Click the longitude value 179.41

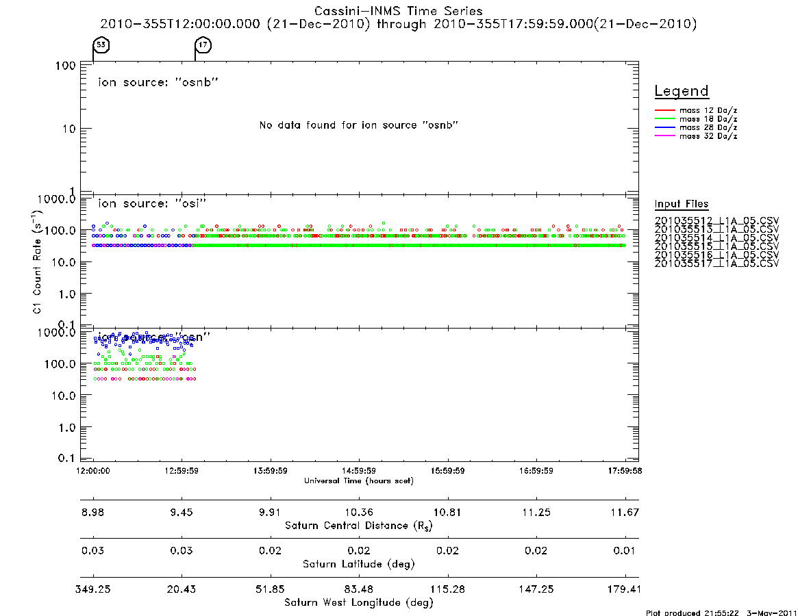625,589
